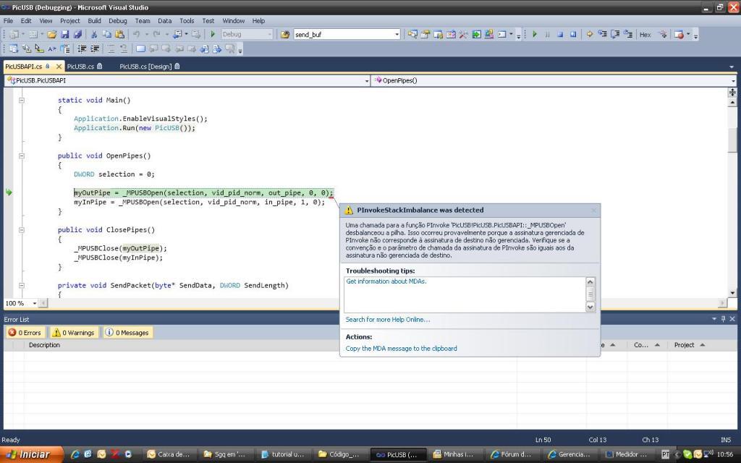Collapse the OpenPipes() method outline
Image resolution: width=741 pixels, height=463 pixels.
pyautogui.click(x=21, y=156)
